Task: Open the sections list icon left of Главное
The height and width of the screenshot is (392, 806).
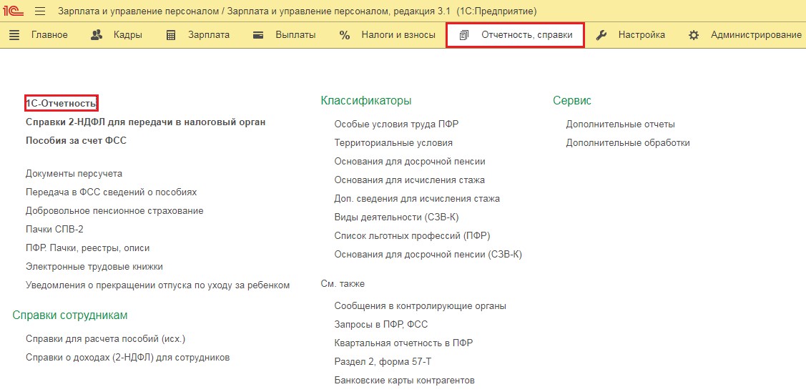Action: click(14, 35)
